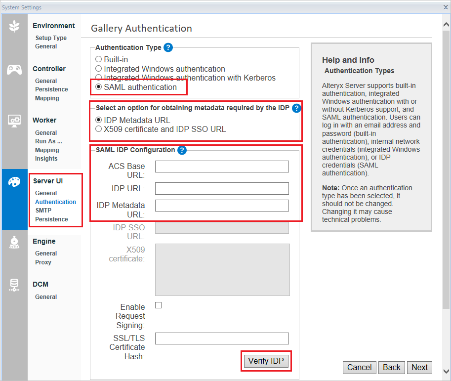Open Worker settings via the monitor icon
Screen dimensions: 451x381
[14, 121]
